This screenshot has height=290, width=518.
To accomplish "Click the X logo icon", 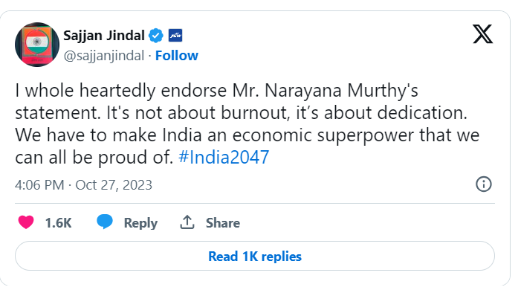I will (x=482, y=34).
